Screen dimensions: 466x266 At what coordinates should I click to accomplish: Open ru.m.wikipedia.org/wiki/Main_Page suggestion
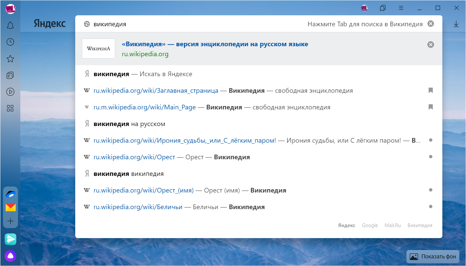[x=259, y=107]
